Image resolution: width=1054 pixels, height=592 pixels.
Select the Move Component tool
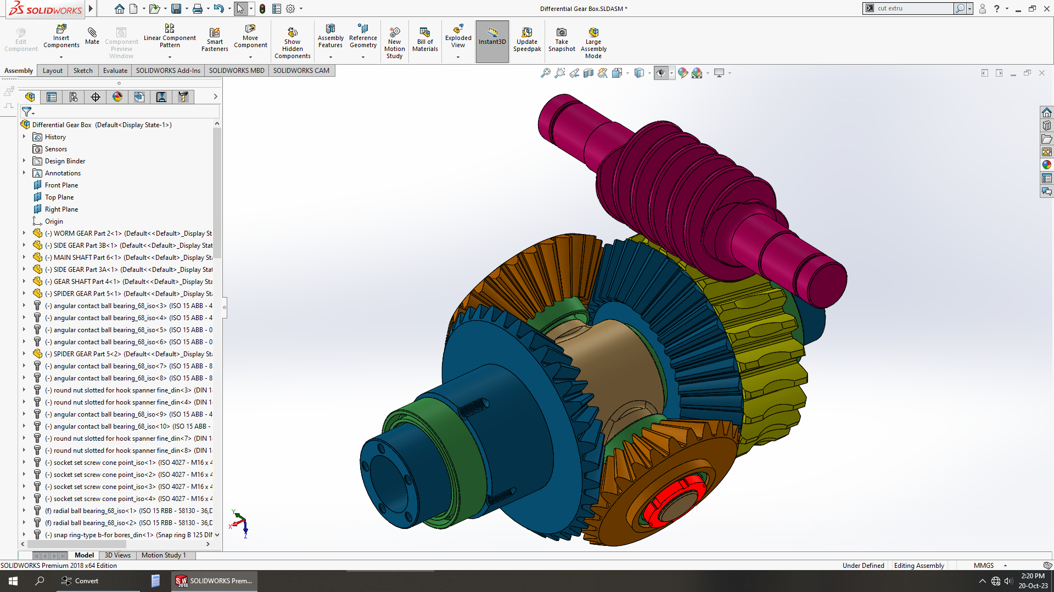click(x=250, y=37)
